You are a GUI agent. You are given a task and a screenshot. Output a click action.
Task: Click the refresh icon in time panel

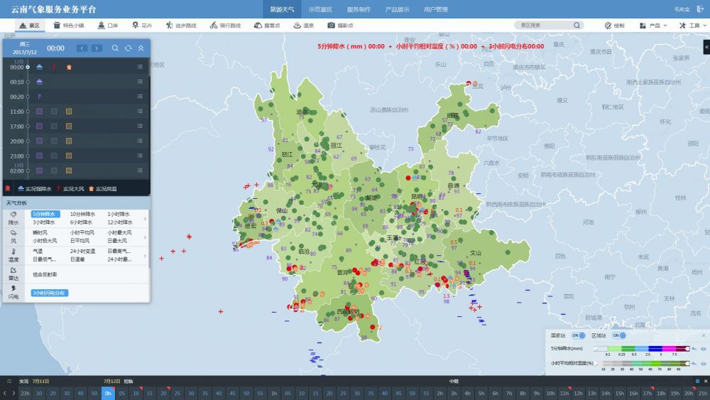click(128, 48)
